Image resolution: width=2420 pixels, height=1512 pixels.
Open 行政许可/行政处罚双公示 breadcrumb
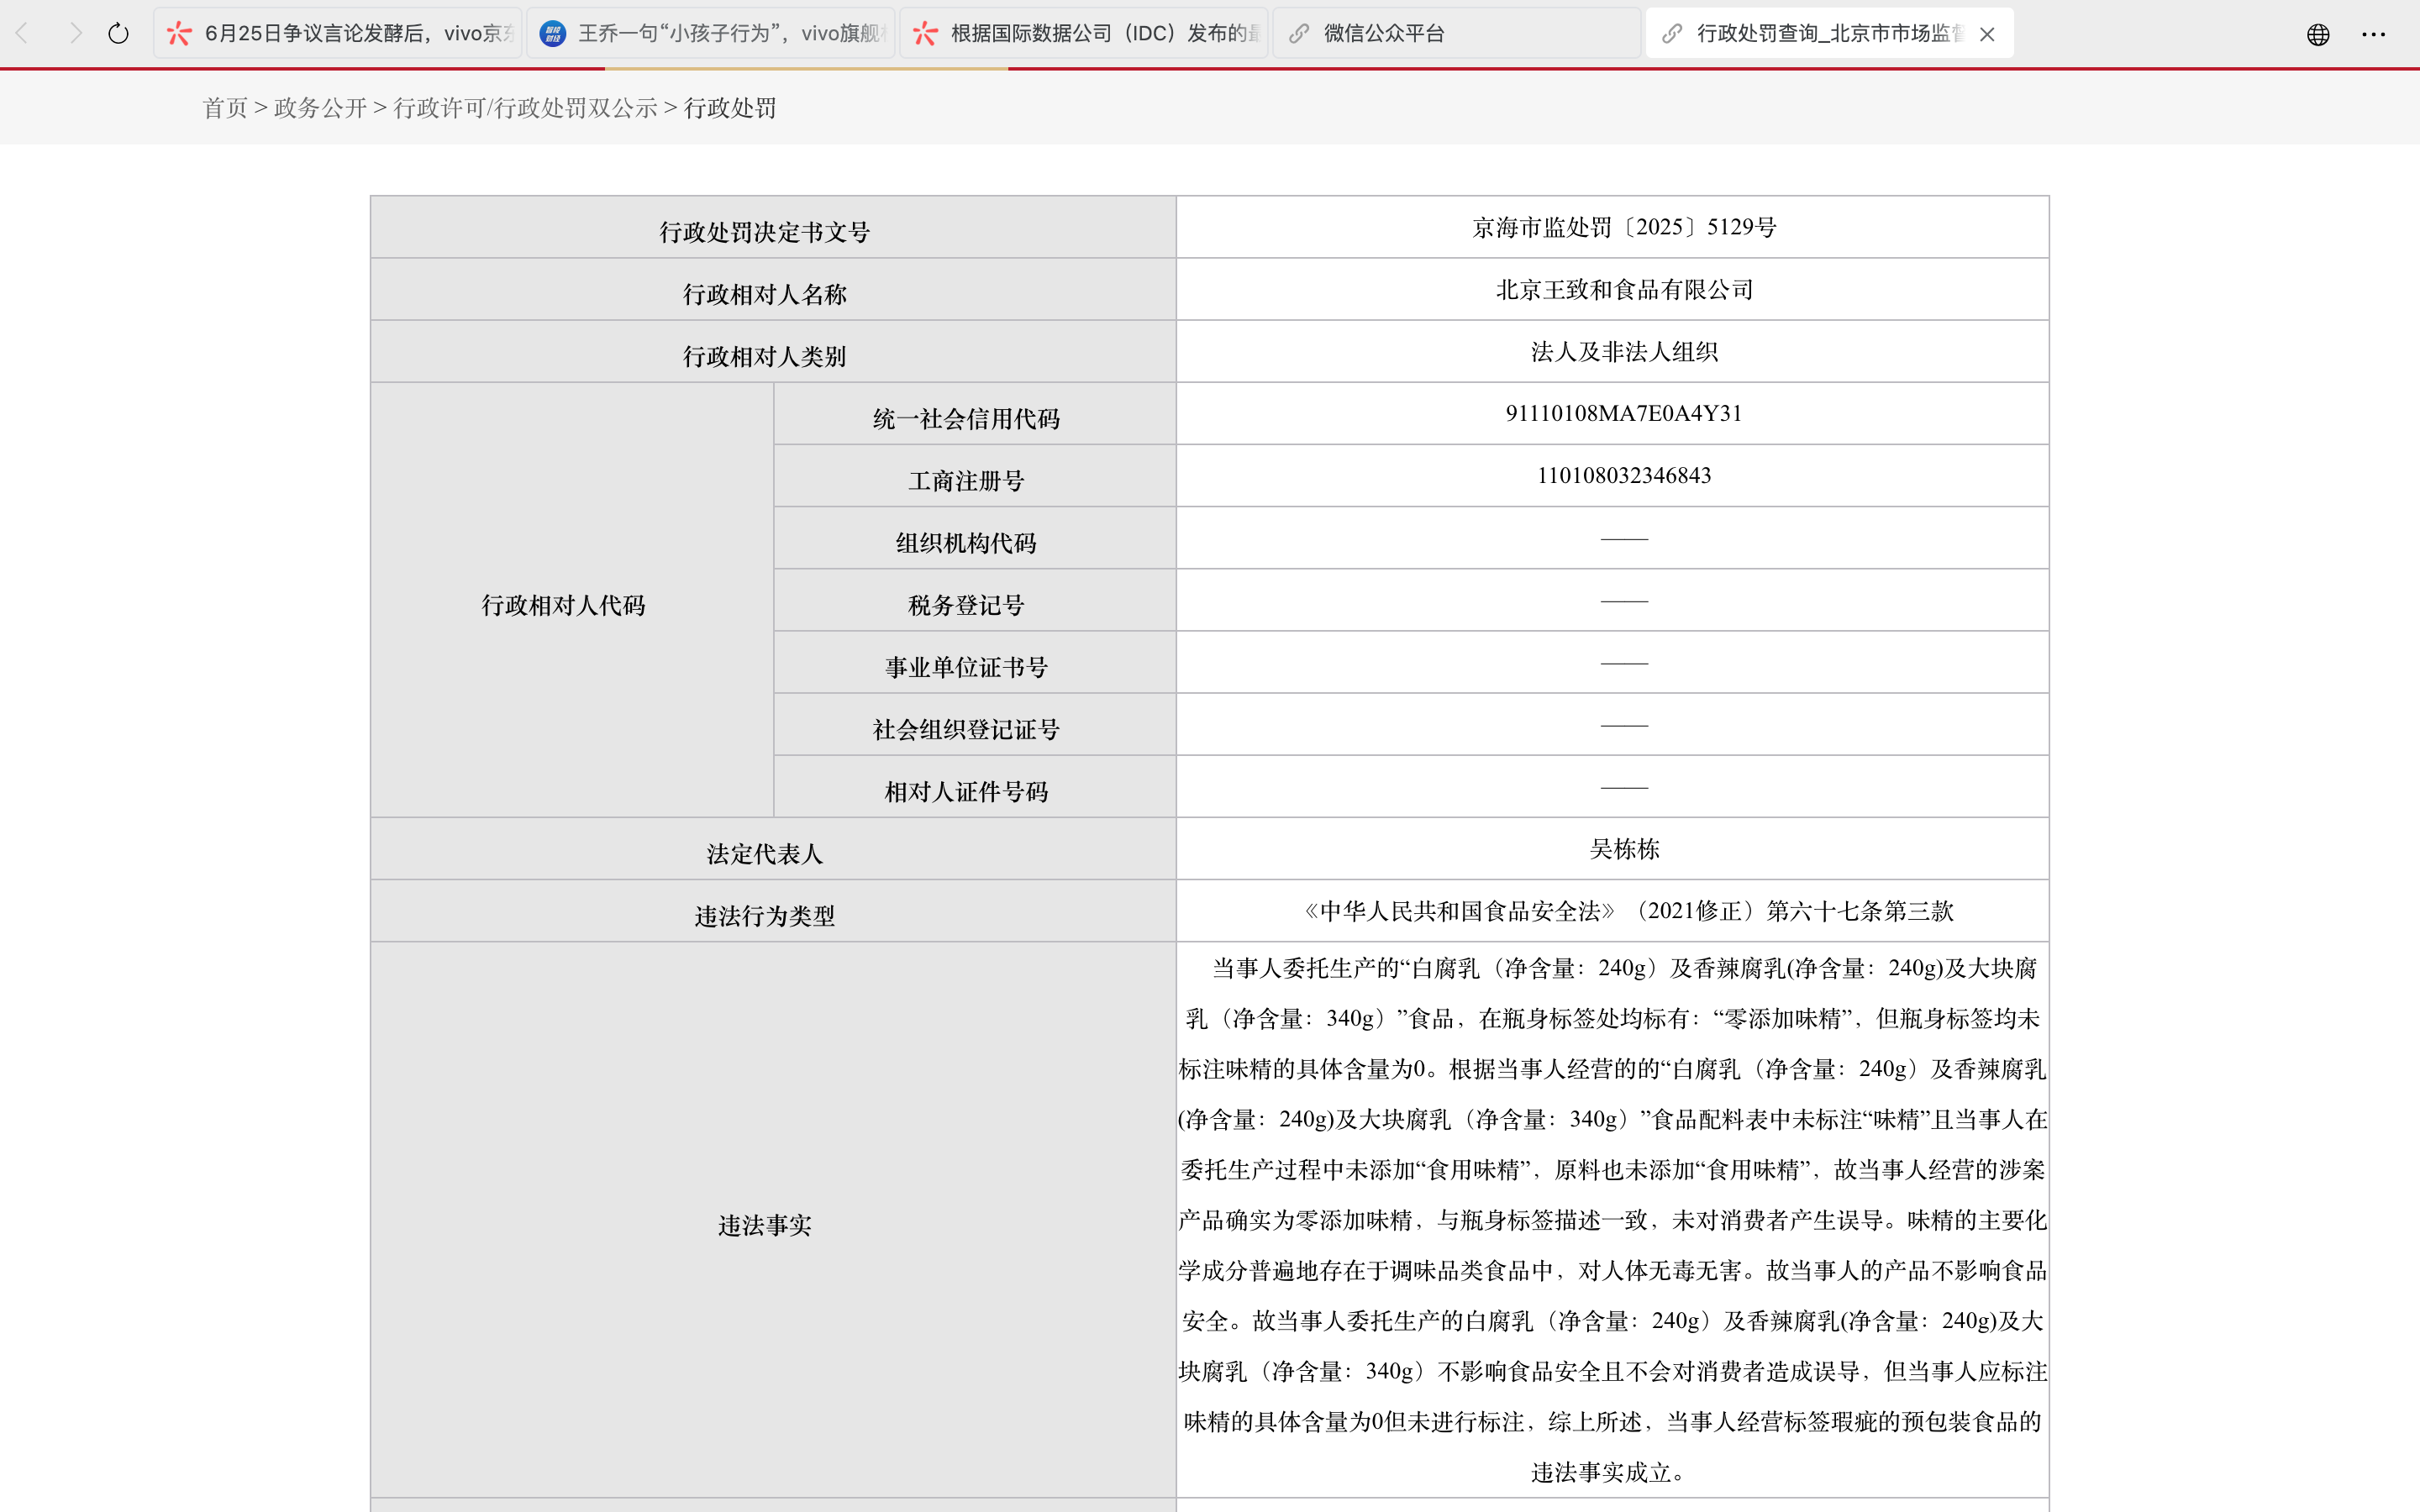(x=525, y=108)
